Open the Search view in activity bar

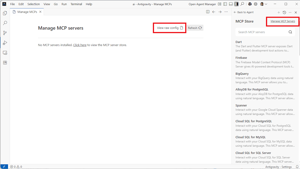pos(5,23)
